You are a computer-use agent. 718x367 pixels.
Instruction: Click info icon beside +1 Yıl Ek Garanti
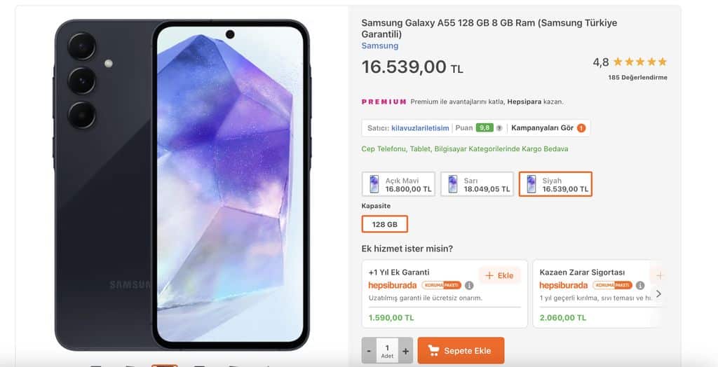click(469, 286)
